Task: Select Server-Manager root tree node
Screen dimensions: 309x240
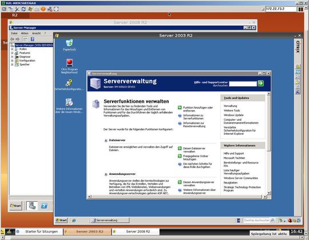Action: [33, 45]
